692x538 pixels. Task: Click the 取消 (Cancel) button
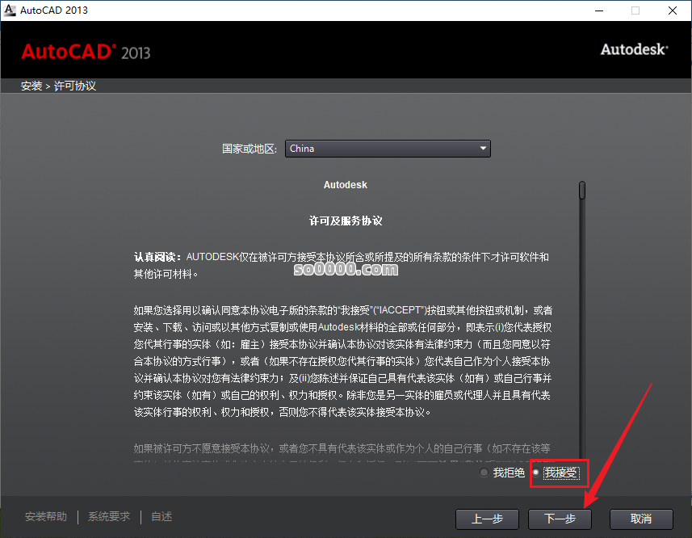pyautogui.click(x=640, y=519)
